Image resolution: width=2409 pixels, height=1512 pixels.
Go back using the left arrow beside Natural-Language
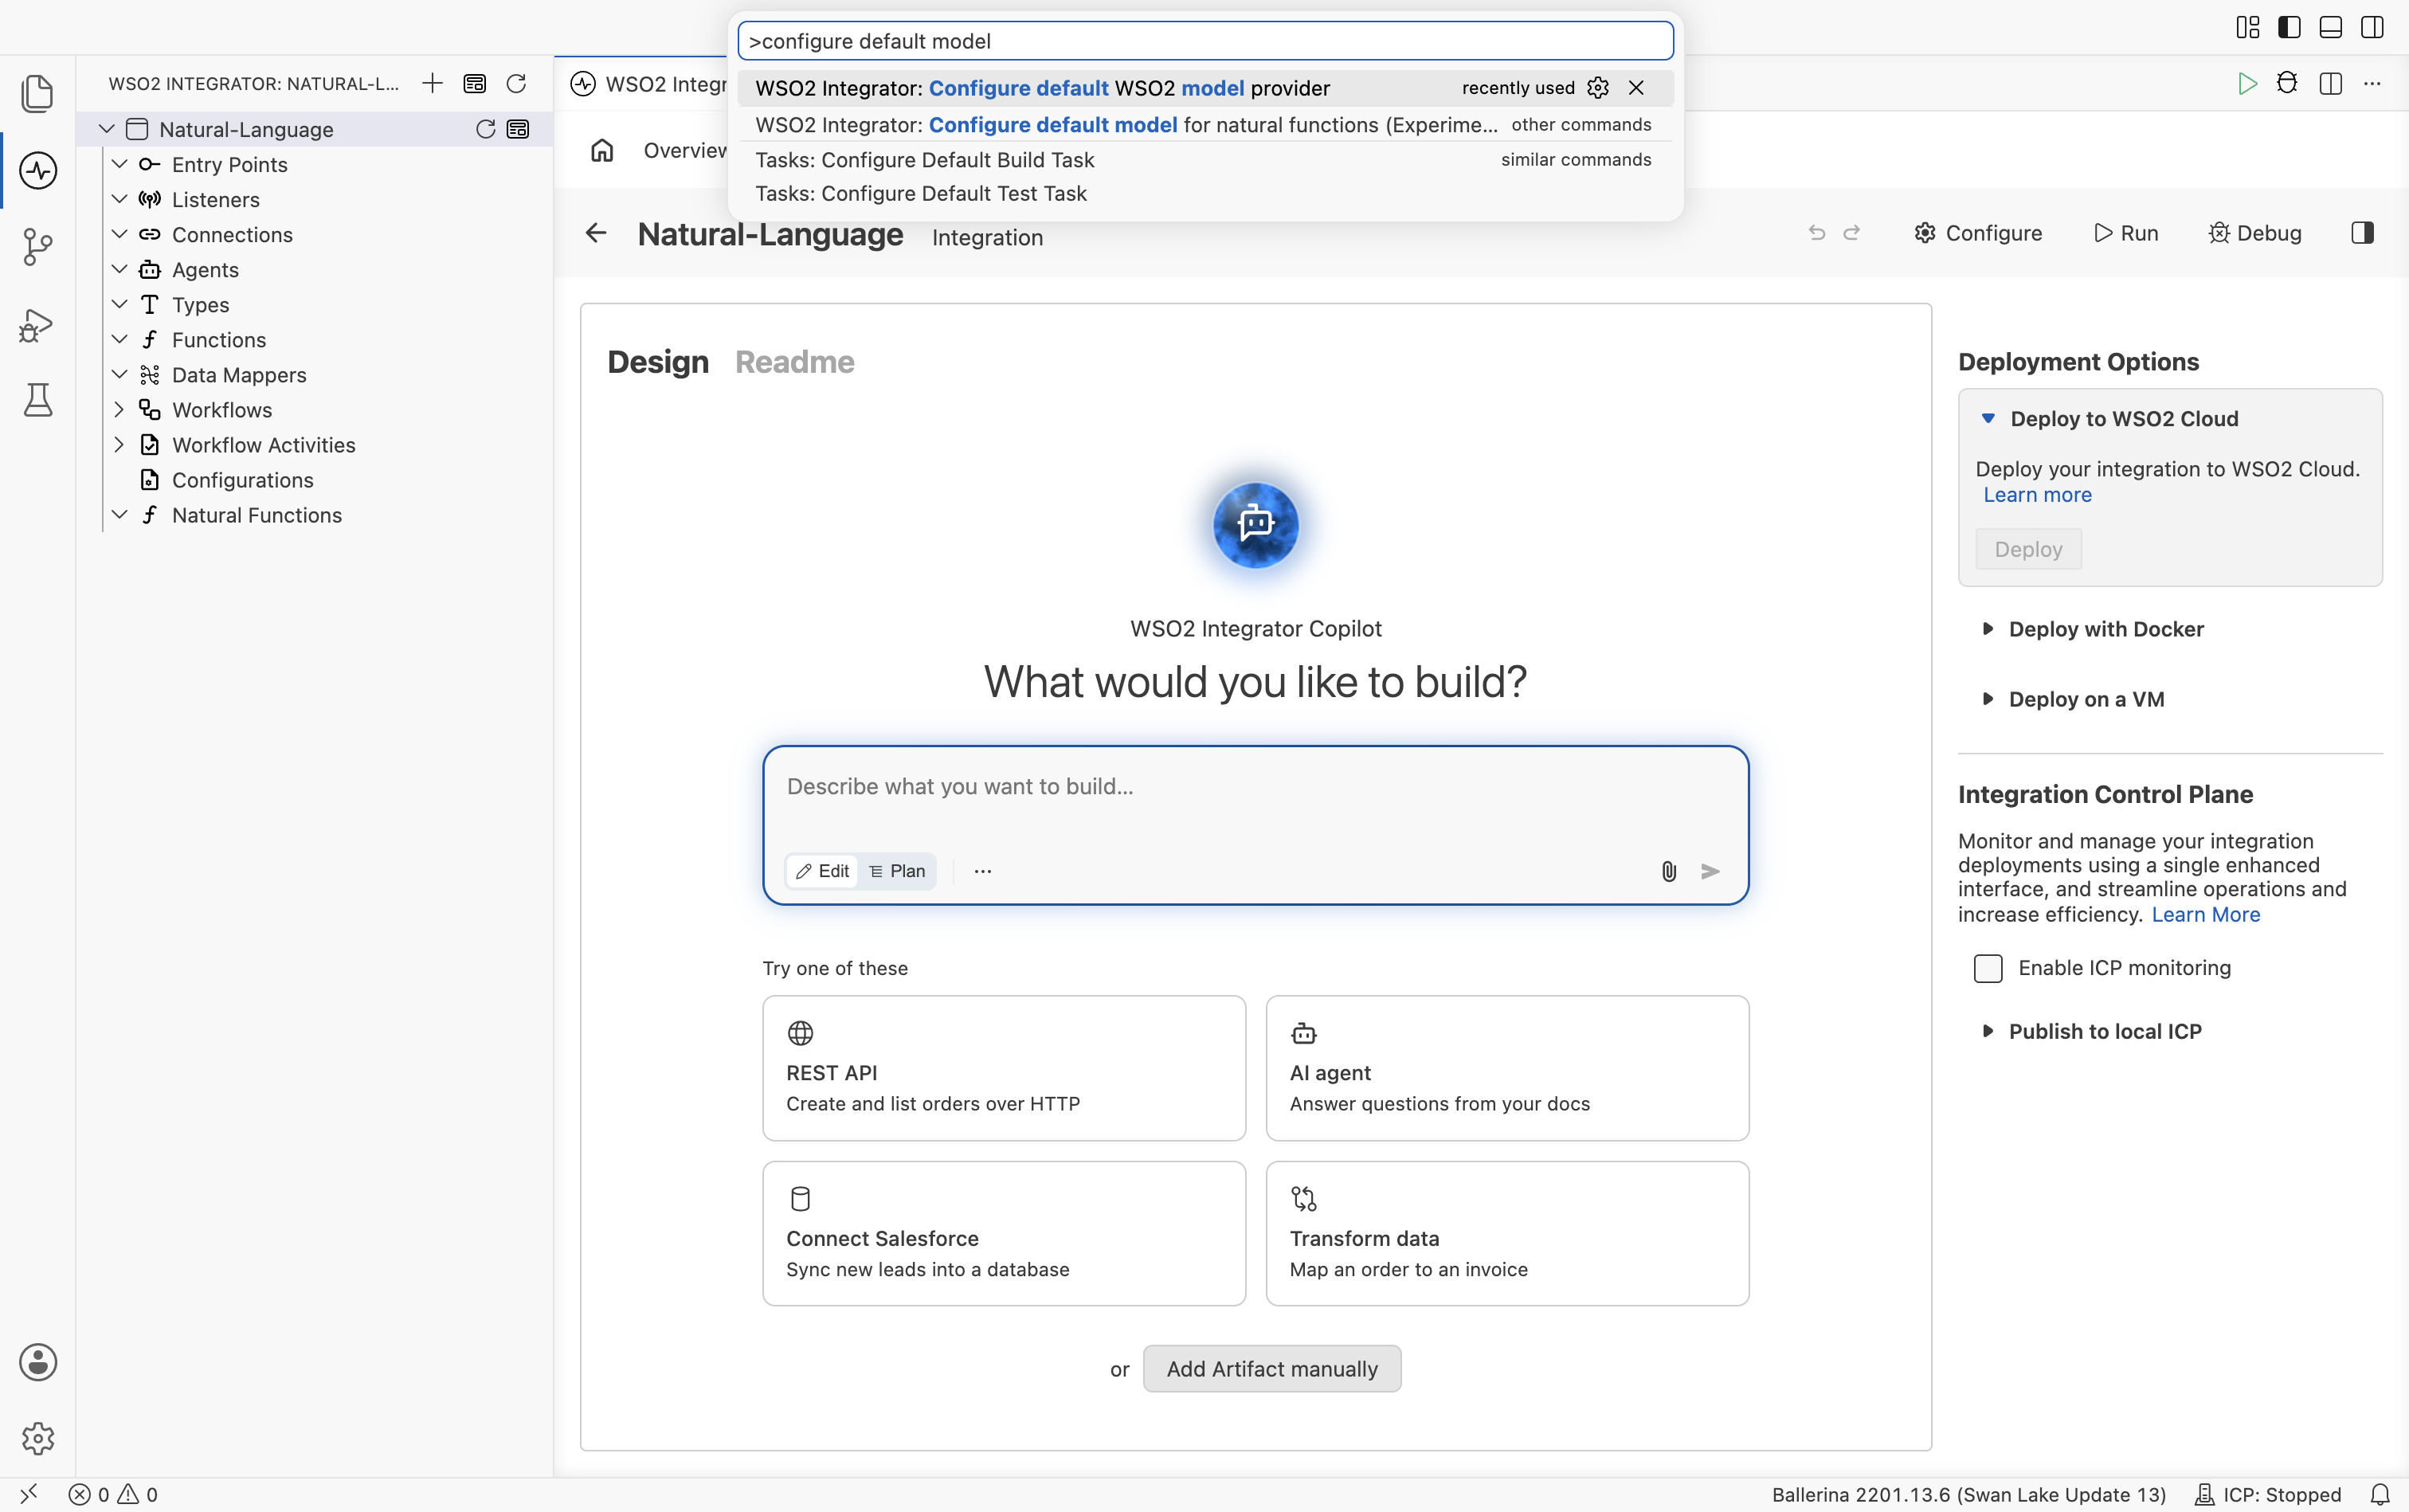click(x=596, y=233)
